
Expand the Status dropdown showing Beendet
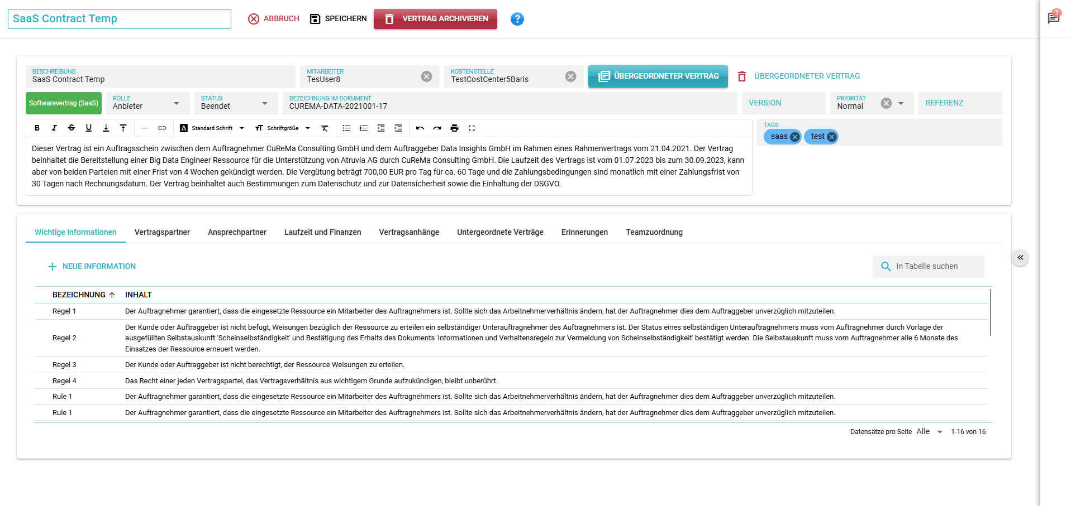(264, 103)
